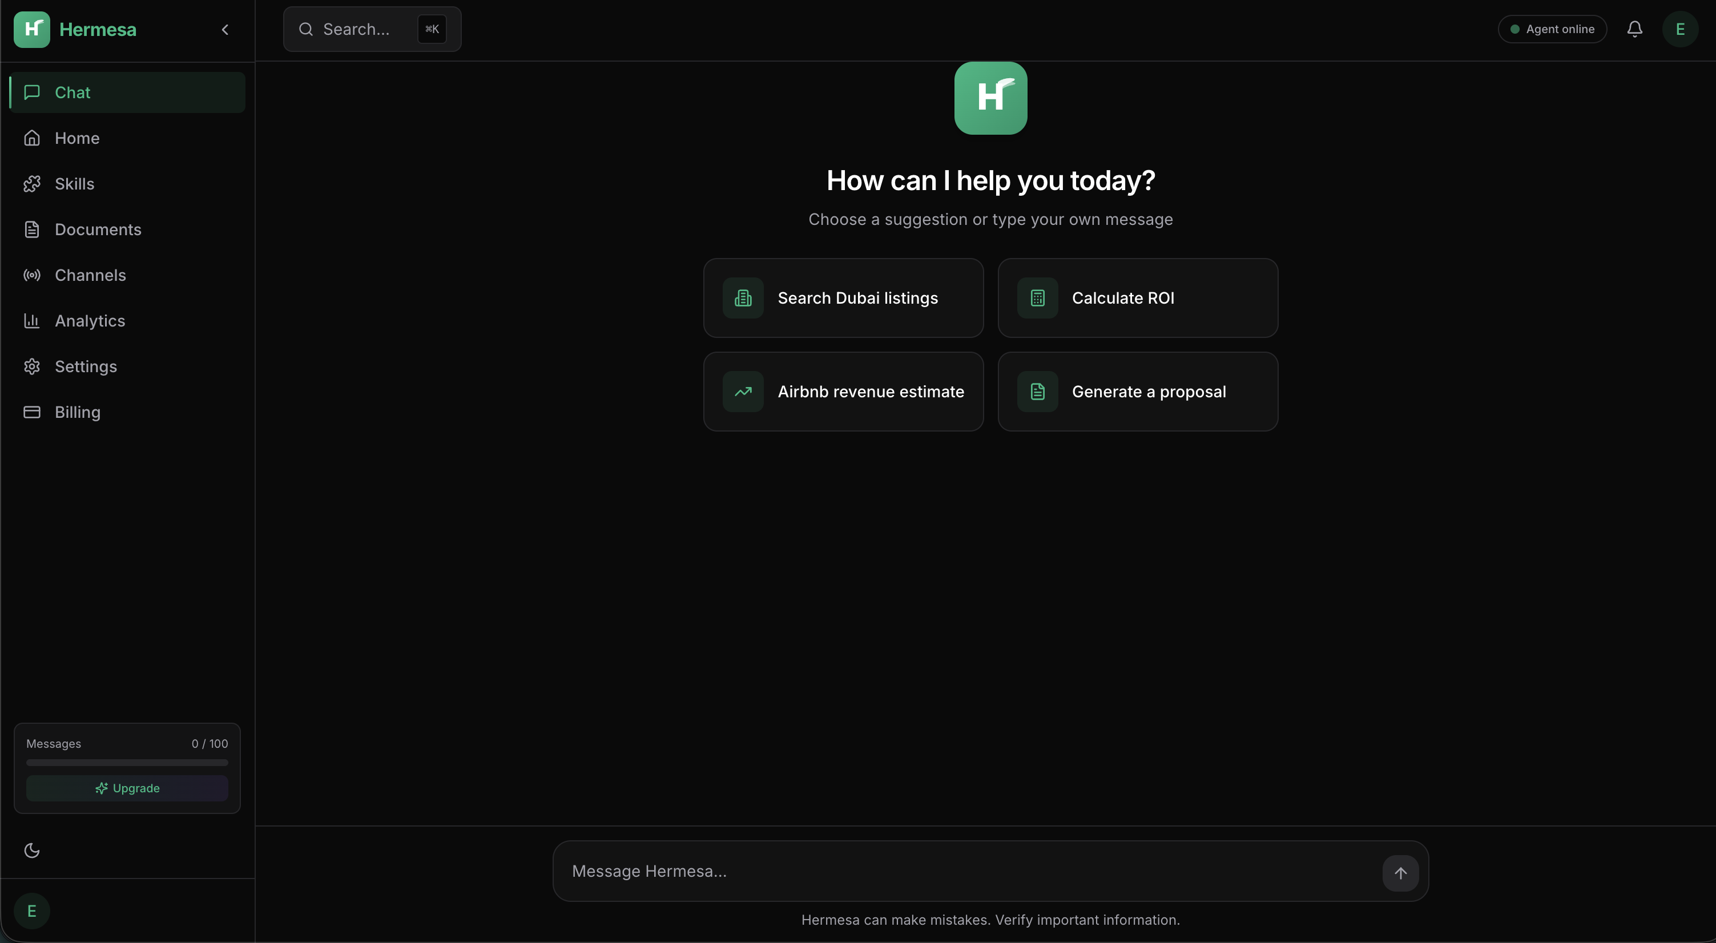
Task: Select Generate a proposal suggestion
Action: pos(1137,392)
